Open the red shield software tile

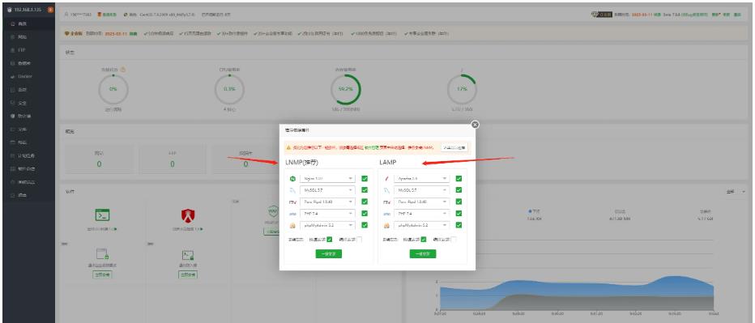(x=188, y=215)
